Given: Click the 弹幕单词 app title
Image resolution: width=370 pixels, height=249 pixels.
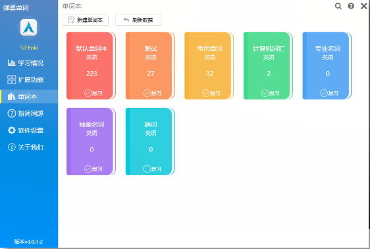Looking at the screenshot, I should pyautogui.click(x=16, y=7).
